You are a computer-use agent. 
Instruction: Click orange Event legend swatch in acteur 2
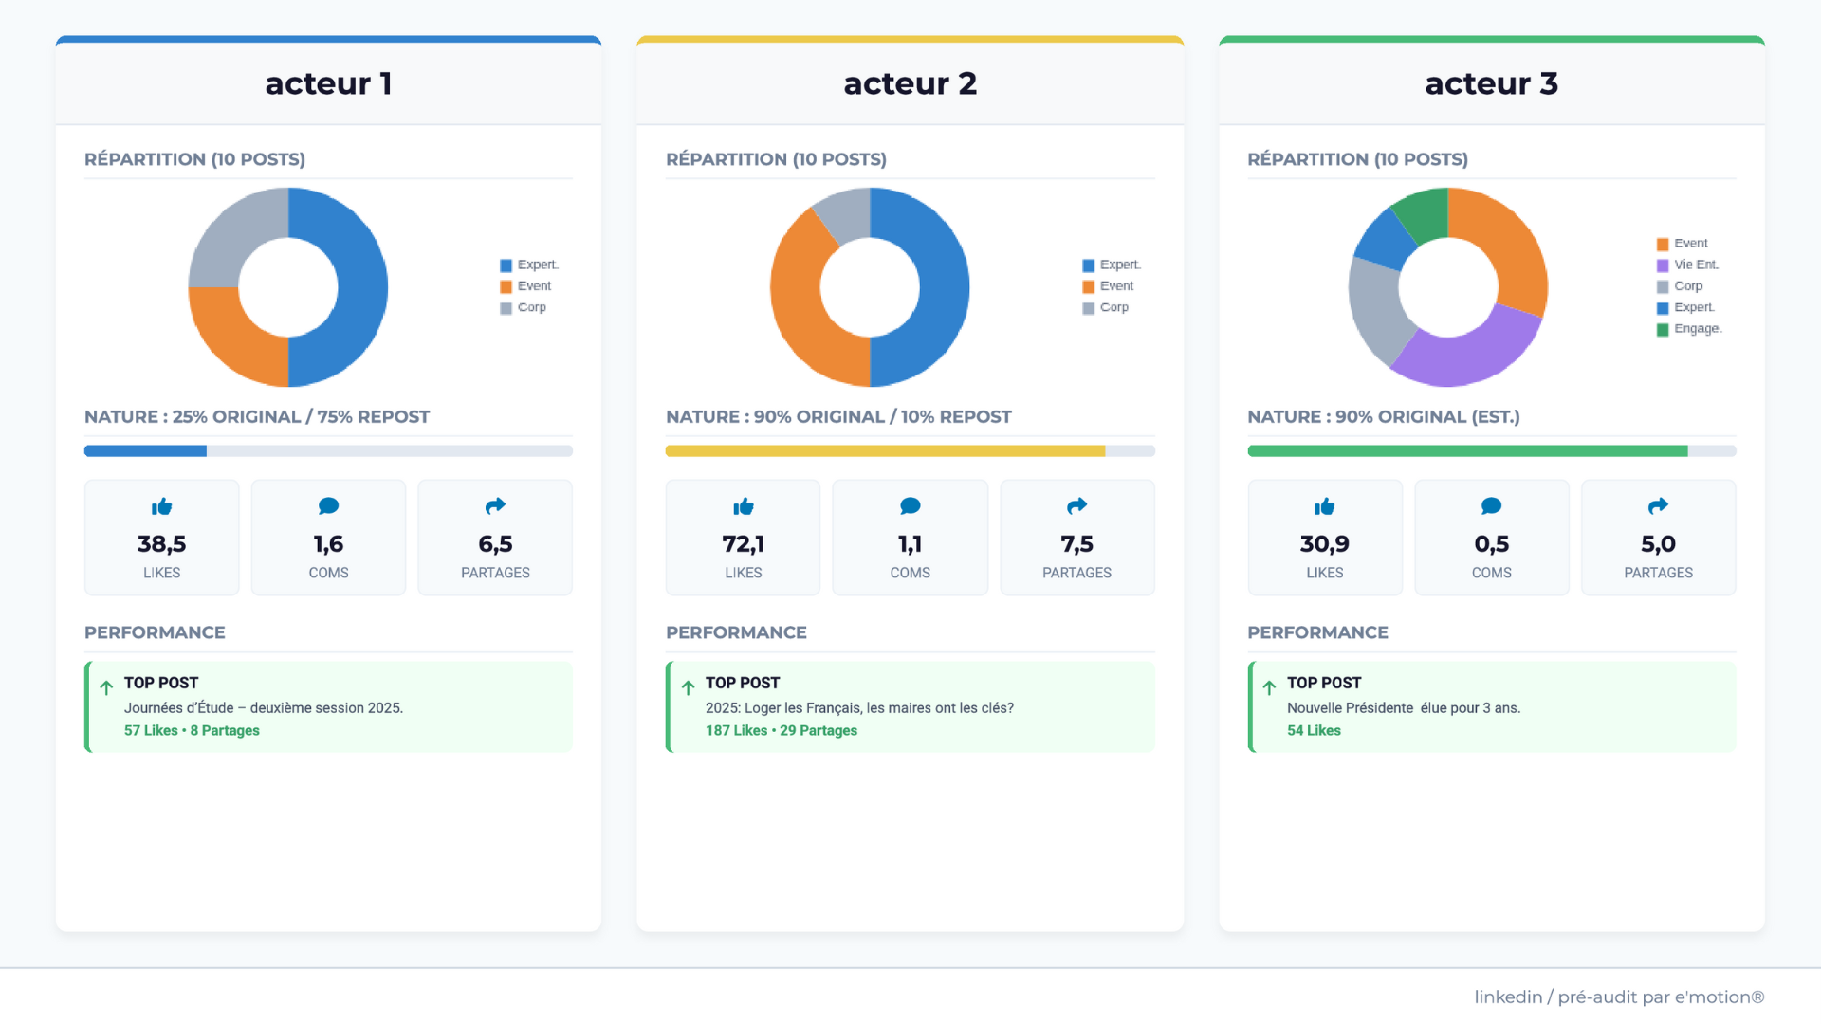click(x=1088, y=286)
